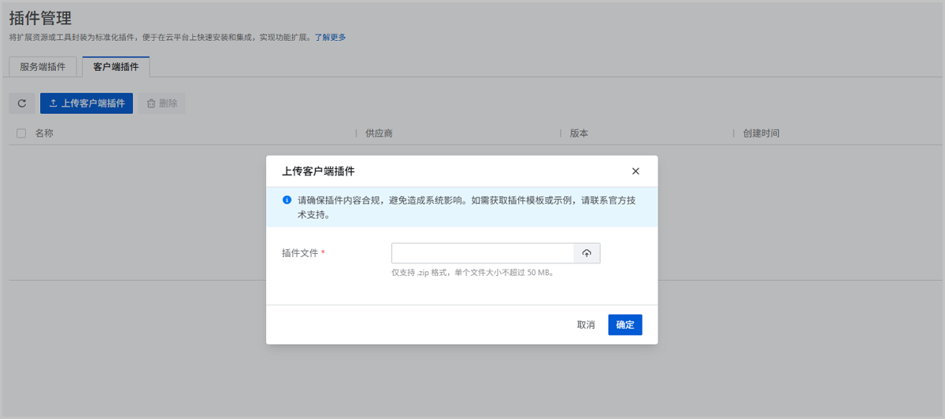Click the column divider left of 创建时间
Screen dimensions: 945x419
[733, 134]
